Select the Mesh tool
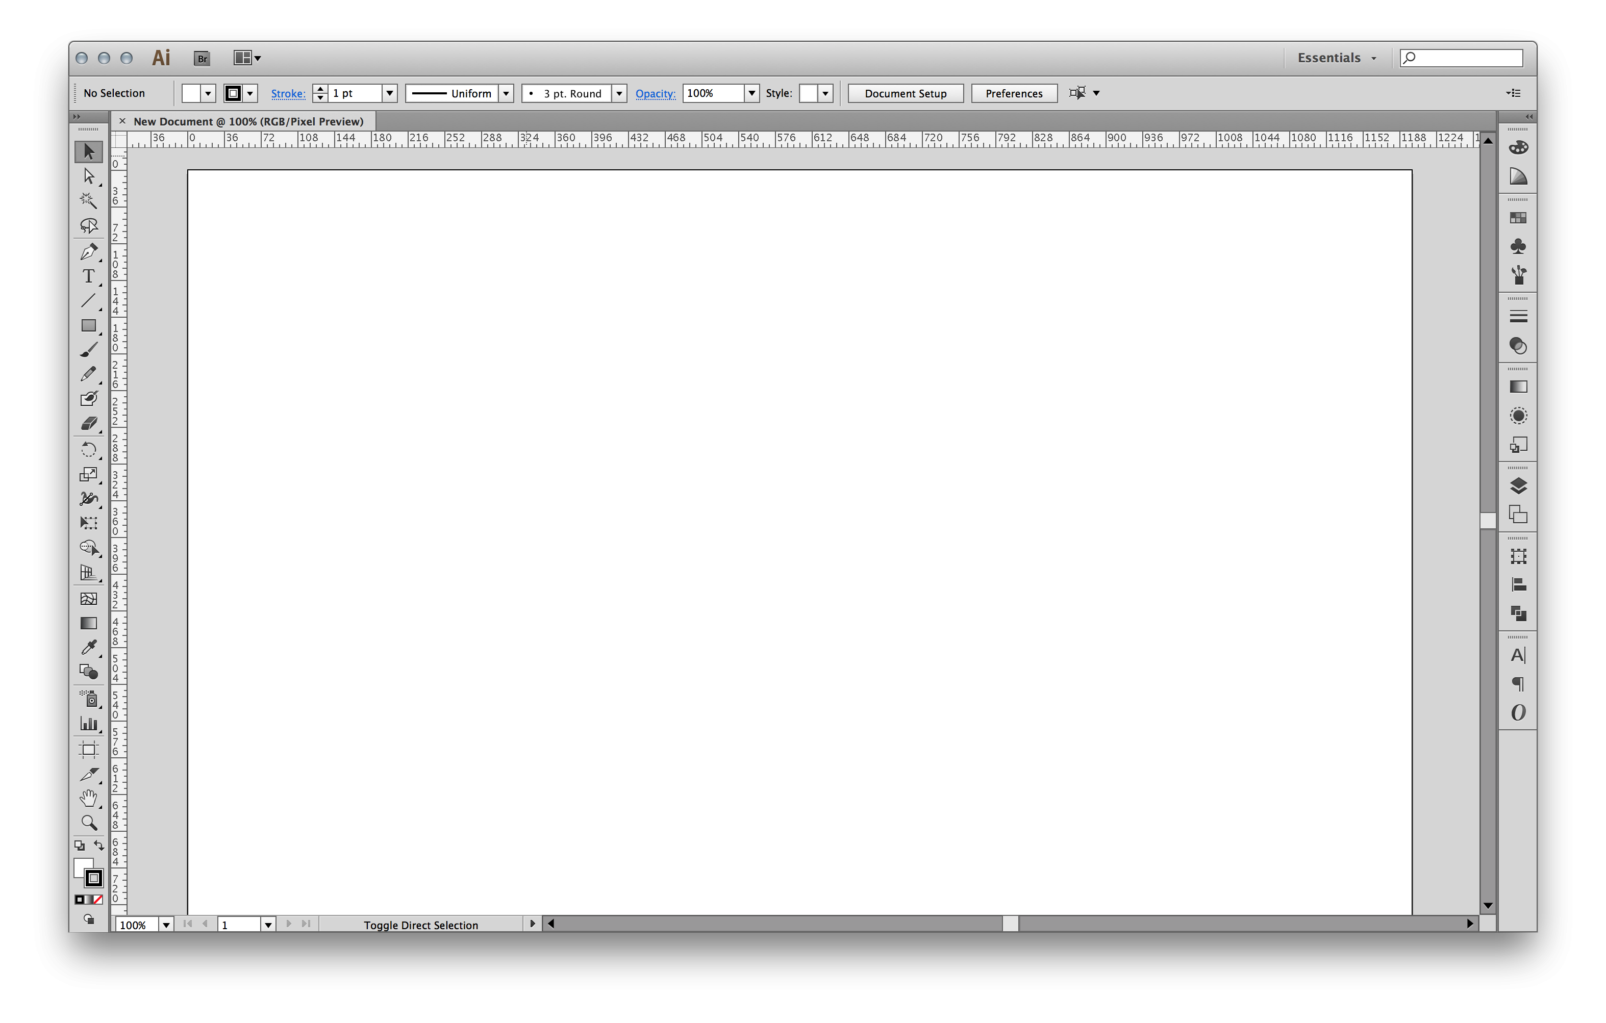This screenshot has height=1023, width=1606. point(88,599)
